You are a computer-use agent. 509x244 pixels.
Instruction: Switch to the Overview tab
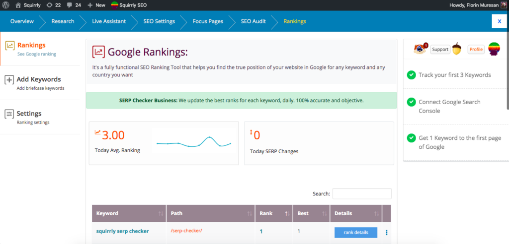[22, 21]
